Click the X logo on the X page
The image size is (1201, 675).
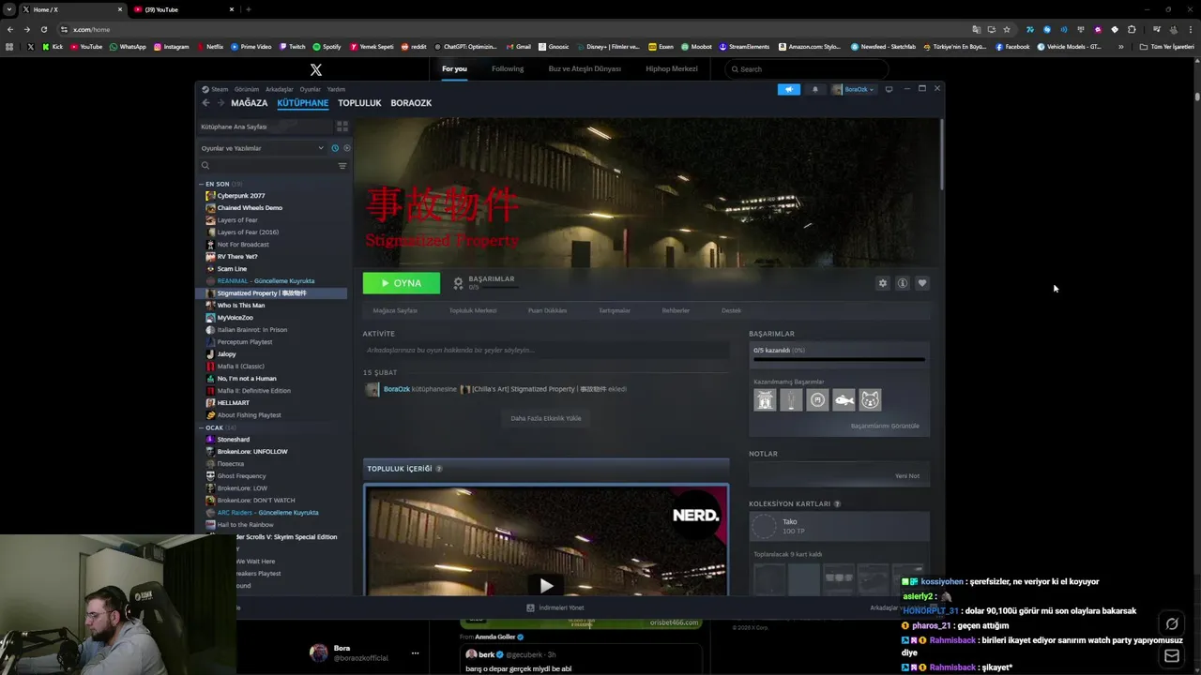point(316,69)
